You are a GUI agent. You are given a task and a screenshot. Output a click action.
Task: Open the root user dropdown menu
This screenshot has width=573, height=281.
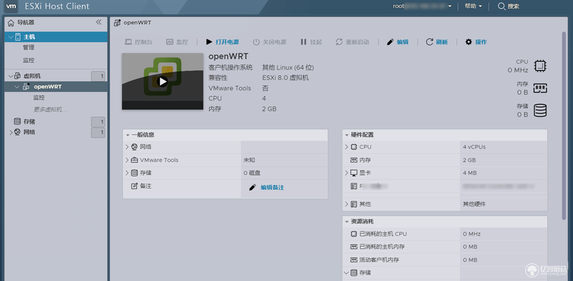tap(422, 6)
